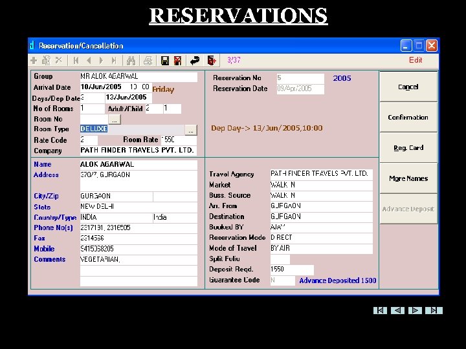The height and width of the screenshot is (349, 466).
Task: Click the Mobile number field
Action: (x=139, y=249)
